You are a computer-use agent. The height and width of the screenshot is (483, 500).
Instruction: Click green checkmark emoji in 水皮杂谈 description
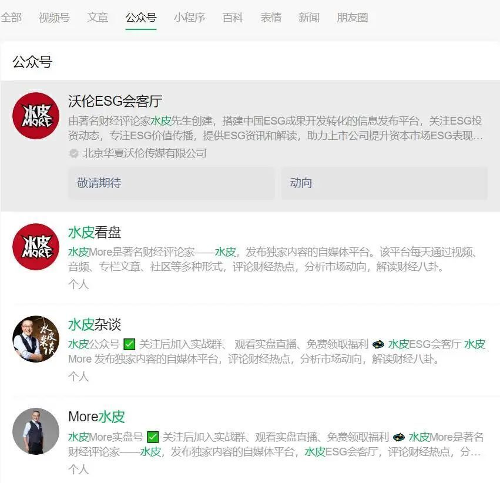pyautogui.click(x=130, y=344)
